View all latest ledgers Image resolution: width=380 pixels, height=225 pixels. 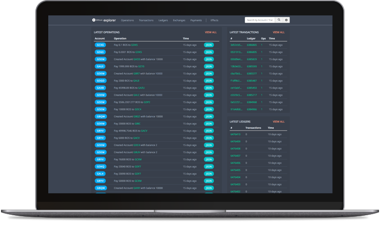tap(278, 122)
